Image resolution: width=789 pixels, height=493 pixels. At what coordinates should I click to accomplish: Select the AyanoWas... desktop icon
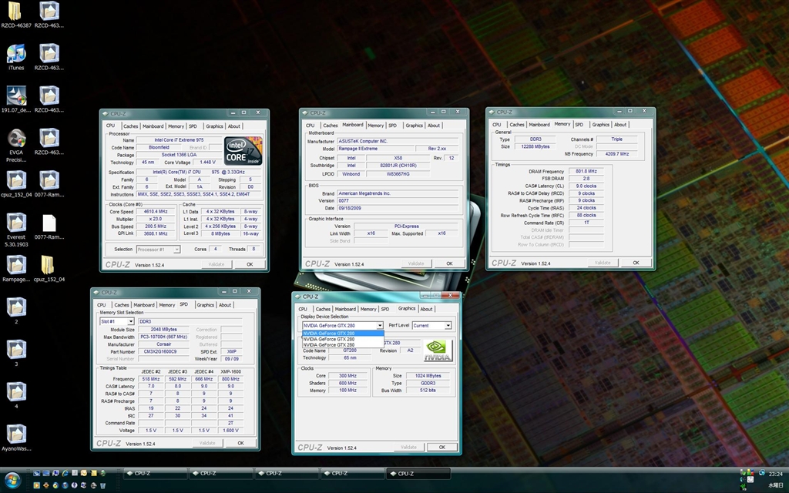16,434
